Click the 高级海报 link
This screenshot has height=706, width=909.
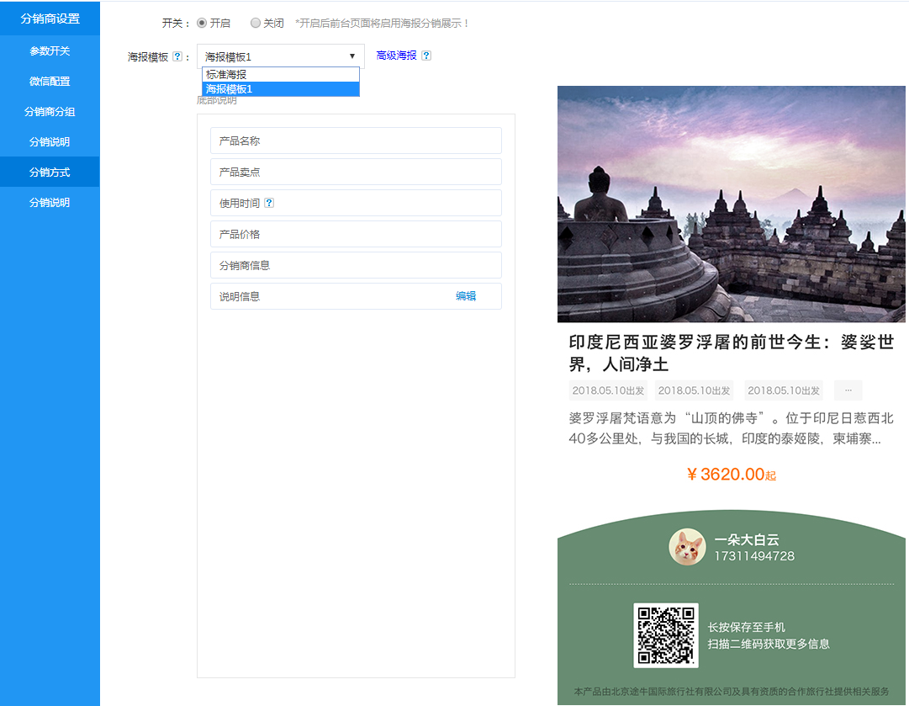click(x=396, y=56)
